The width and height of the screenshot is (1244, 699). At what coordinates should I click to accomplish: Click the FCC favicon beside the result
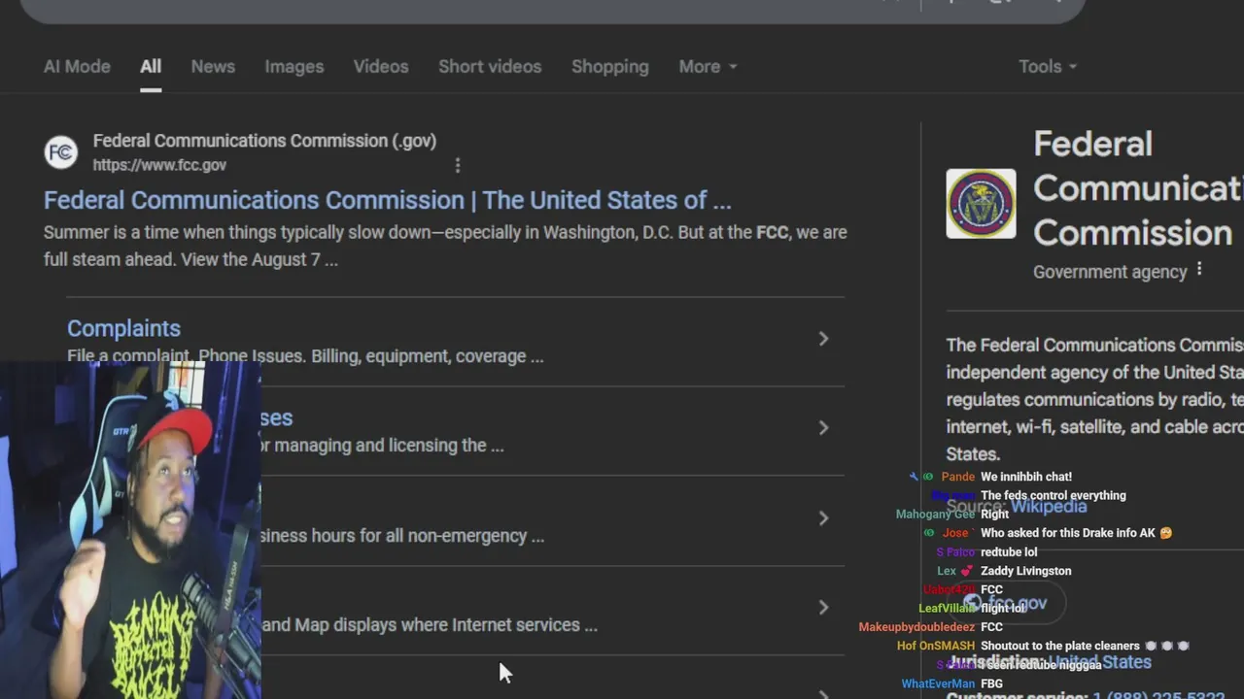click(61, 151)
